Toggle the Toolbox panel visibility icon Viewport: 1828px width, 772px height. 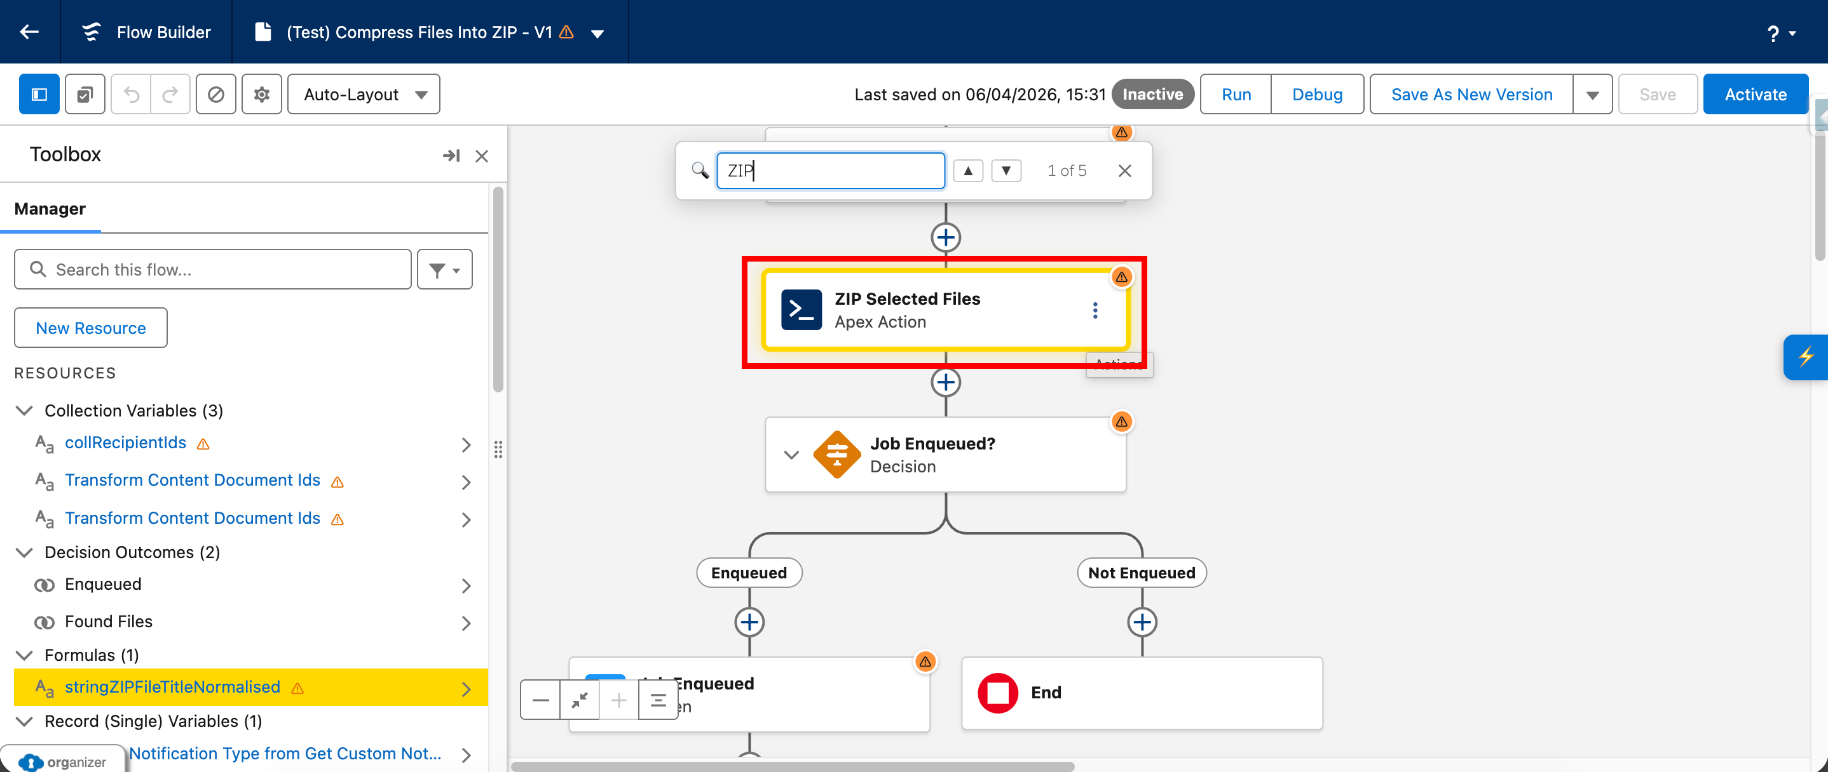(x=39, y=93)
